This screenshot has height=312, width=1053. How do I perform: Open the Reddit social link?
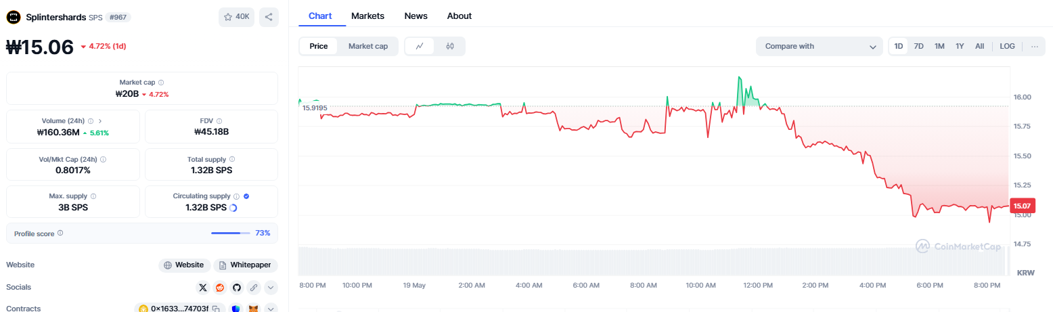220,287
